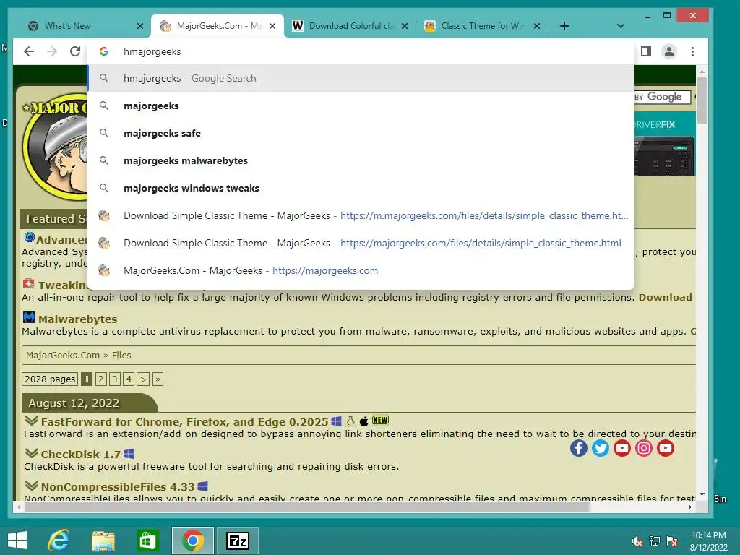
Task: Open the first YouTube social icon
Action: point(622,448)
